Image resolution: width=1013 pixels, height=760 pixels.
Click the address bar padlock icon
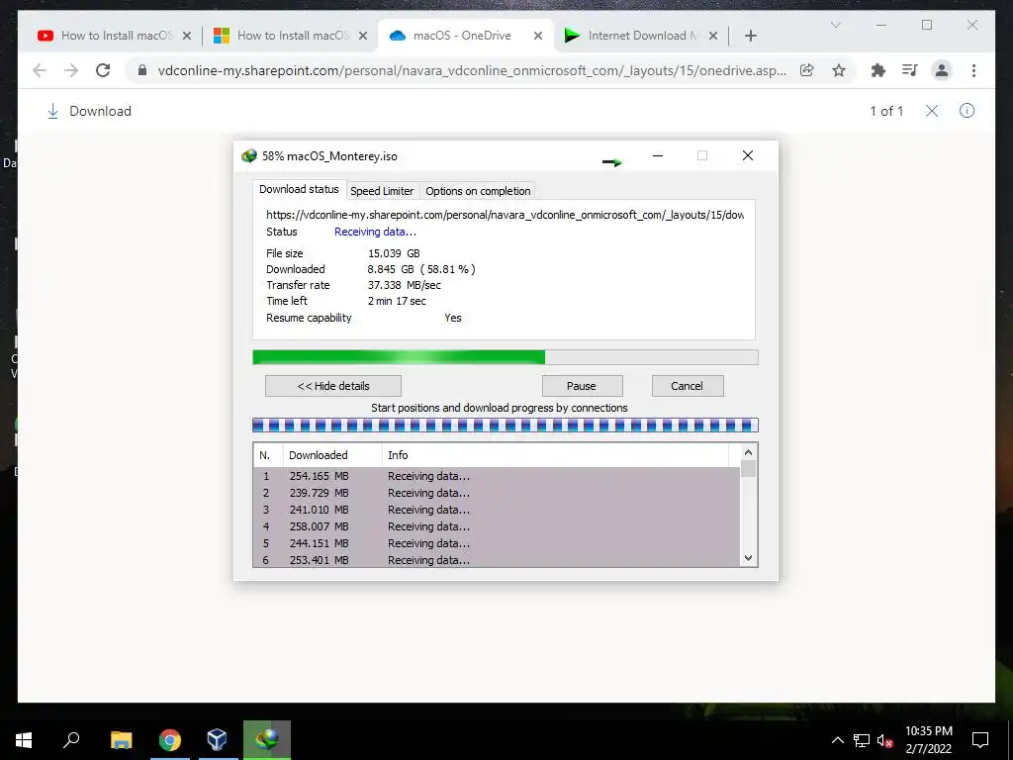(142, 70)
